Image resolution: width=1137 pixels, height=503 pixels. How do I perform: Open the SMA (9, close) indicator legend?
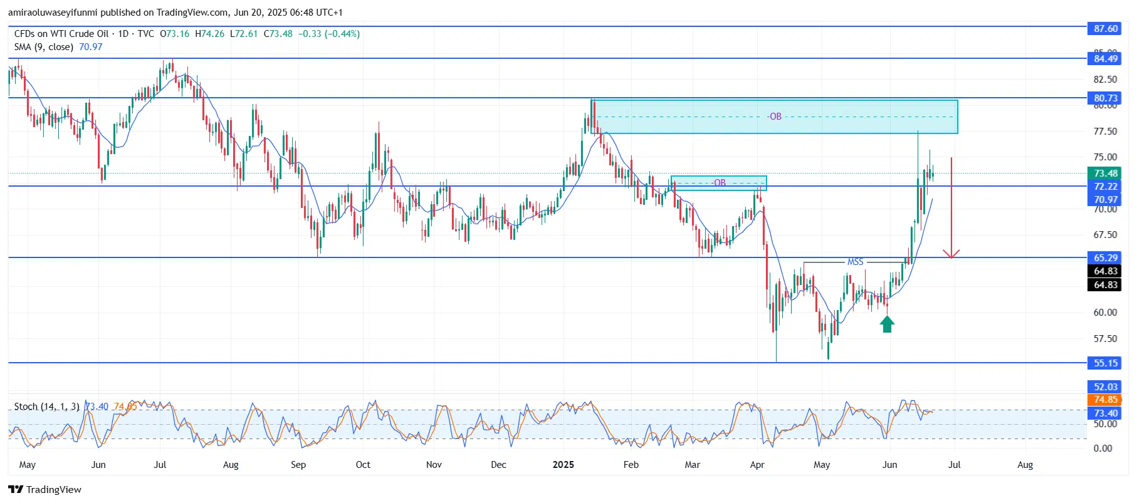pos(44,47)
